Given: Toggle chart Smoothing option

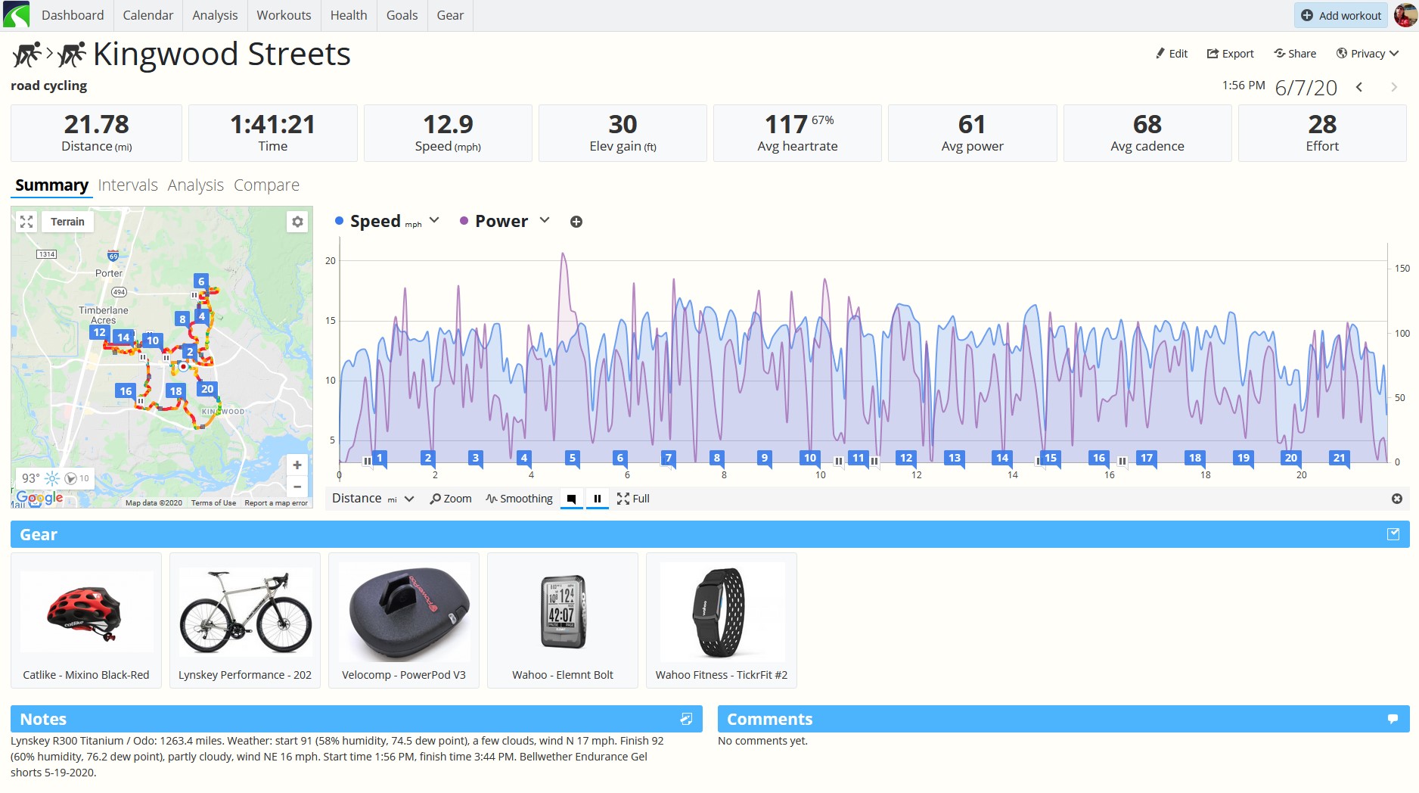Looking at the screenshot, I should pos(520,499).
